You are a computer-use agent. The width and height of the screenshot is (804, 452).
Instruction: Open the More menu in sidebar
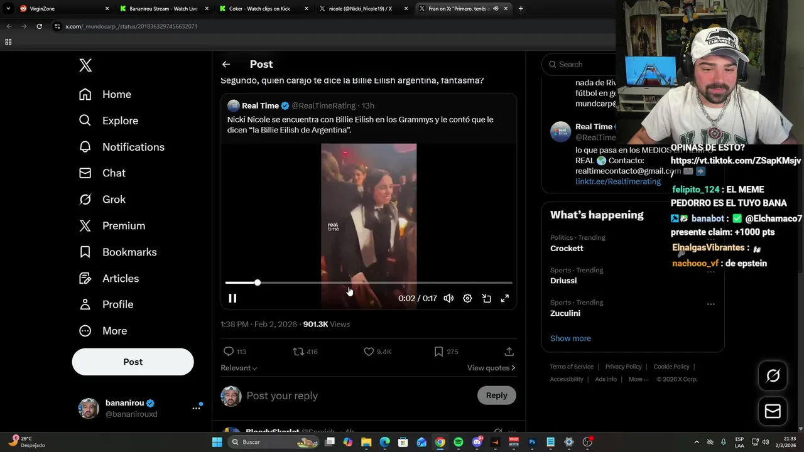(102, 331)
